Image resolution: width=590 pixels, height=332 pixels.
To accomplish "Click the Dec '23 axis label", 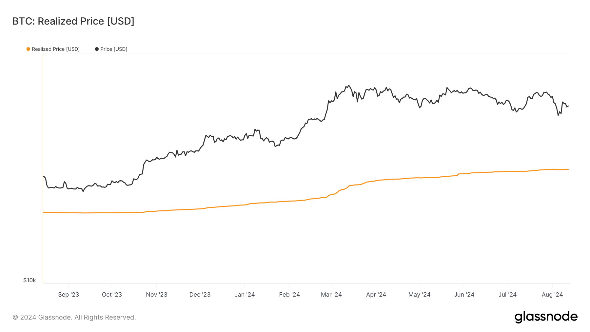I will coord(200,295).
